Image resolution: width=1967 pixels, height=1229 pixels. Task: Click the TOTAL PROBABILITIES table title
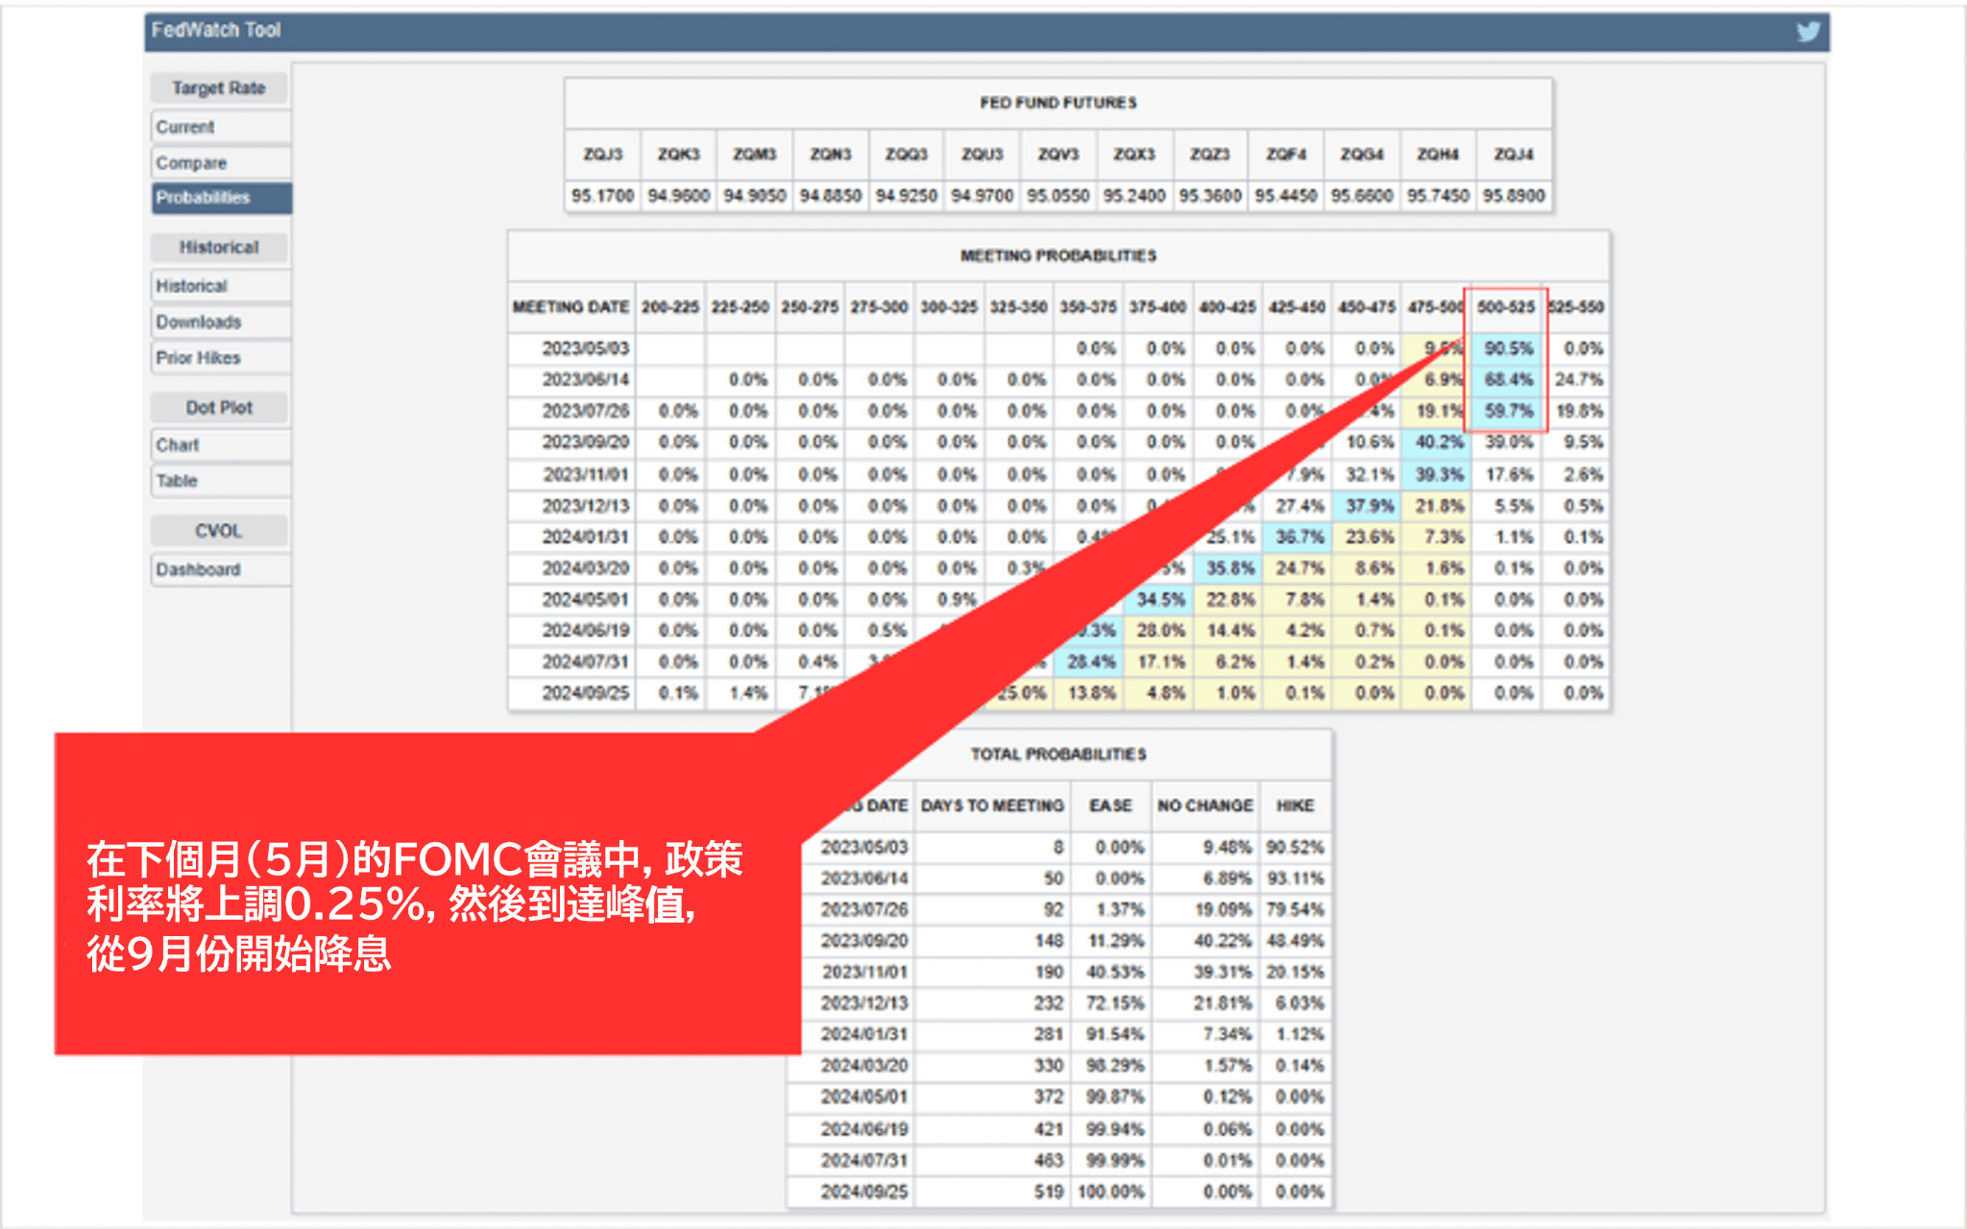[x=1058, y=754]
